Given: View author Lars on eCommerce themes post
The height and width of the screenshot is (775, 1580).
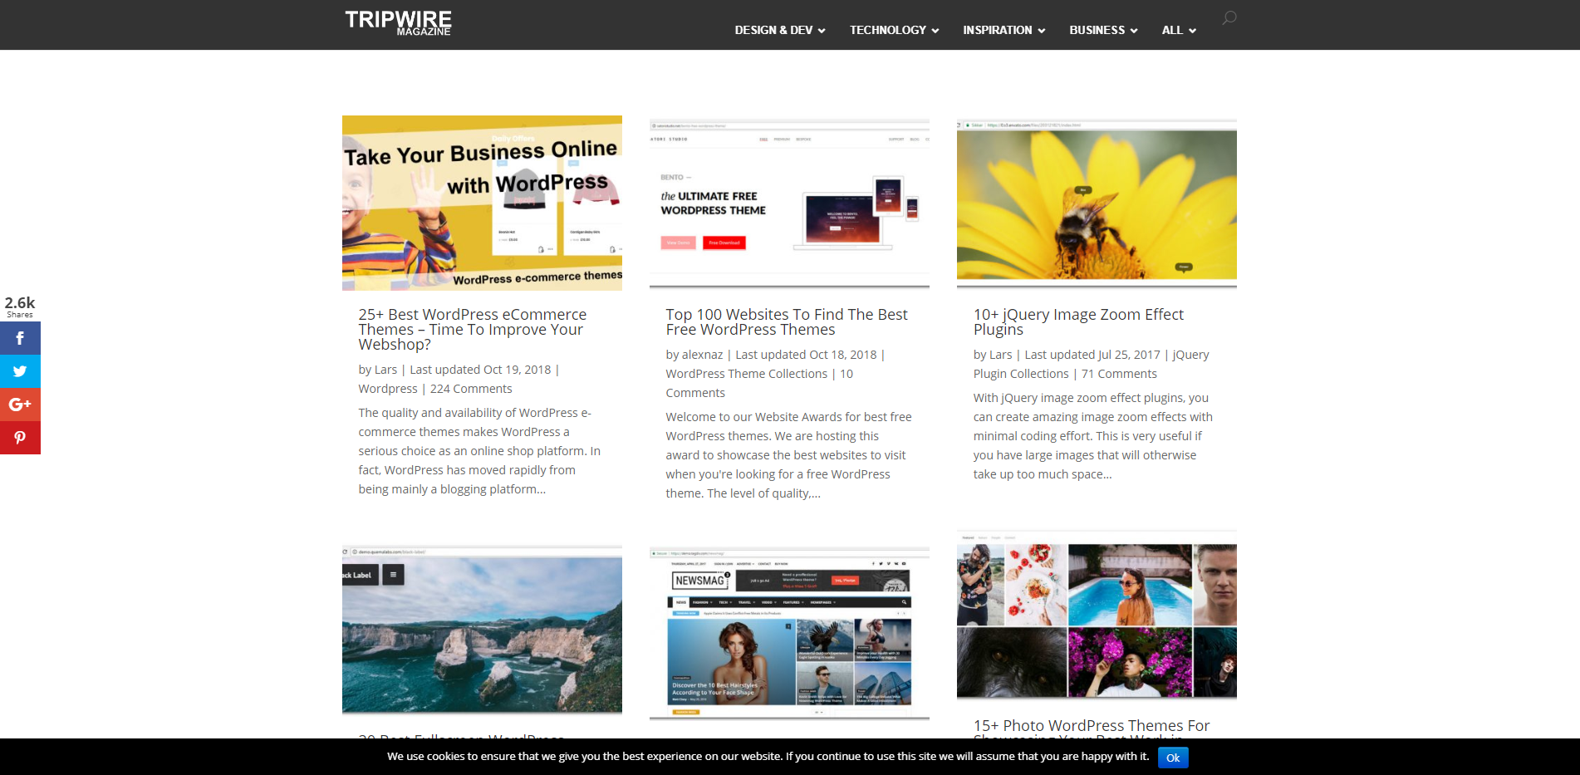Looking at the screenshot, I should click(x=386, y=370).
